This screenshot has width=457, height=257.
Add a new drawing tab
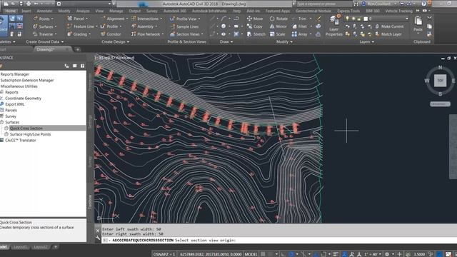click(x=78, y=49)
